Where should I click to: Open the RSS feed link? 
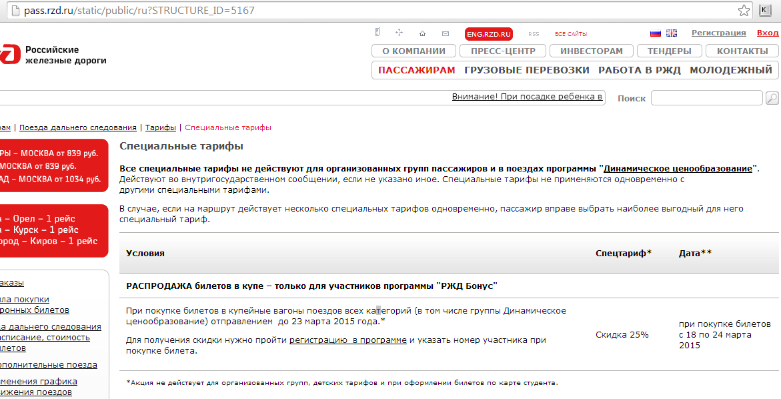coord(534,34)
